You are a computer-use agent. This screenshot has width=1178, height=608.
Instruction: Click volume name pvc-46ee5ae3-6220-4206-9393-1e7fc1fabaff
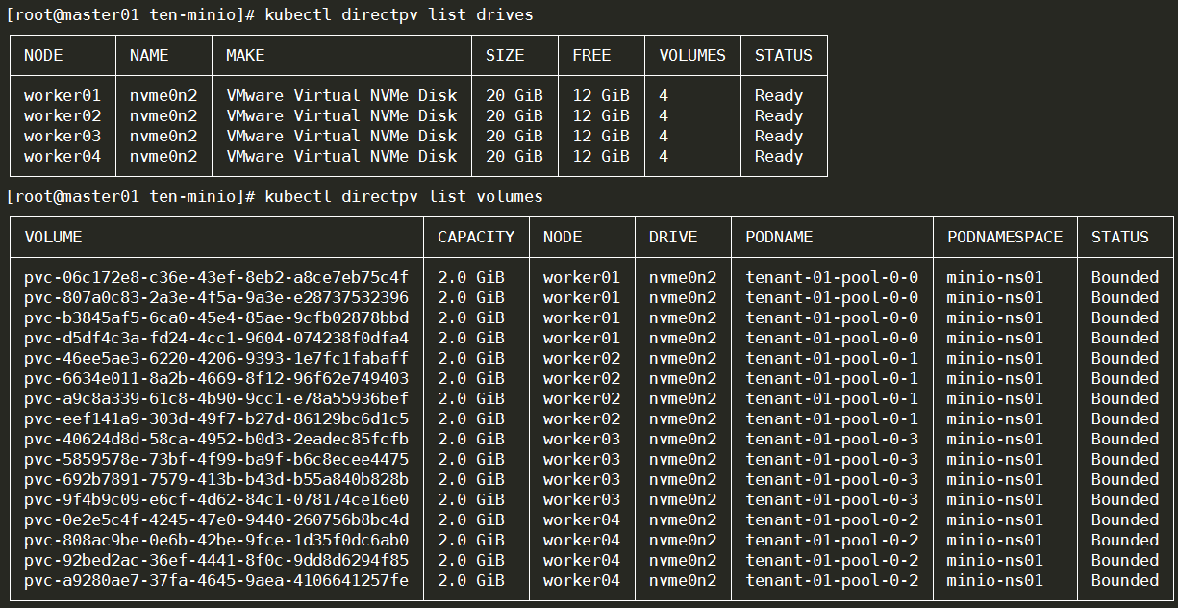pyautogui.click(x=216, y=358)
